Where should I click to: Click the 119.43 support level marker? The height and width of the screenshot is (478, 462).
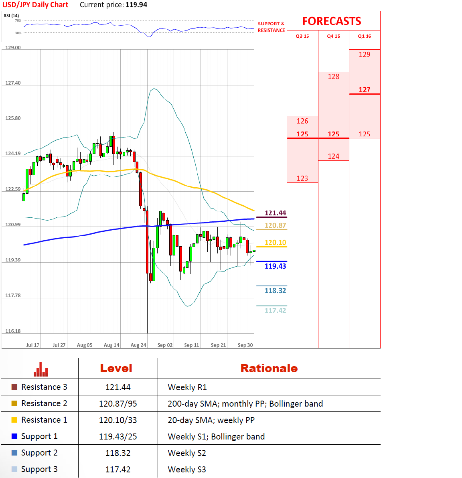coord(275,266)
